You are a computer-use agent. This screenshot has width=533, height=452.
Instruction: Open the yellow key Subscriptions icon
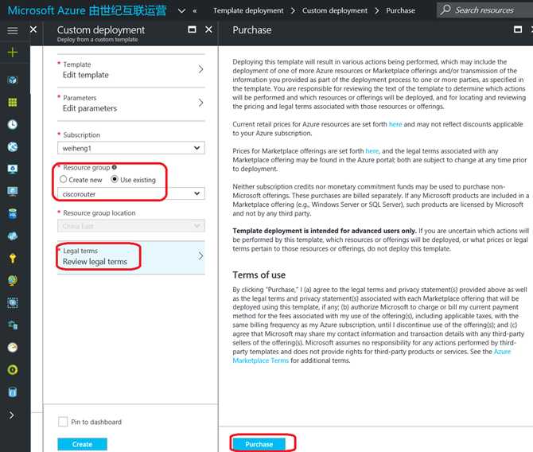tap(13, 259)
